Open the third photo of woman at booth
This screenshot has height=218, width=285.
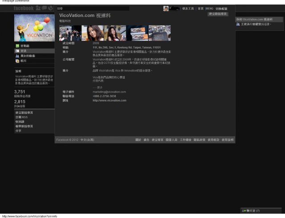pyautogui.click(x=115, y=33)
